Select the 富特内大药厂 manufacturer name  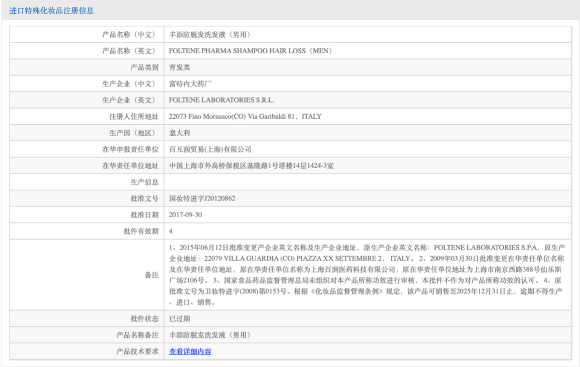coord(190,84)
